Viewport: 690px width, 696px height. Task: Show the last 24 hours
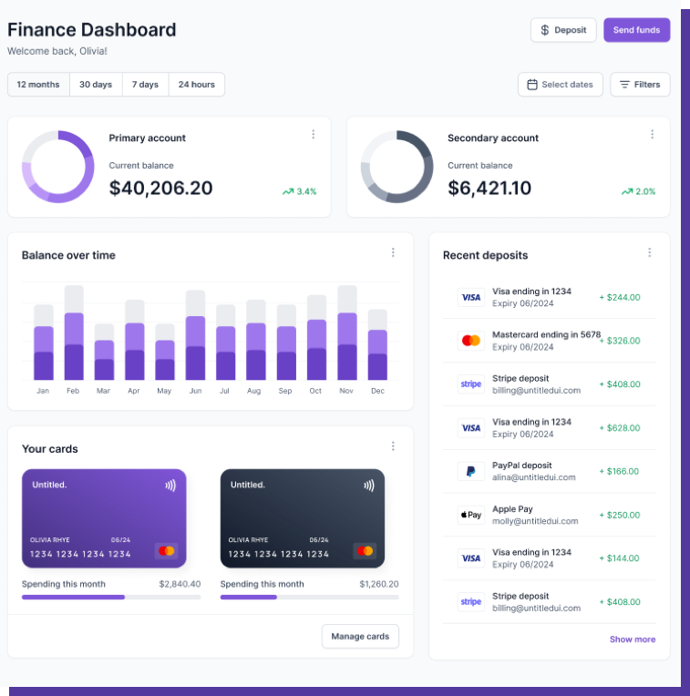point(197,85)
